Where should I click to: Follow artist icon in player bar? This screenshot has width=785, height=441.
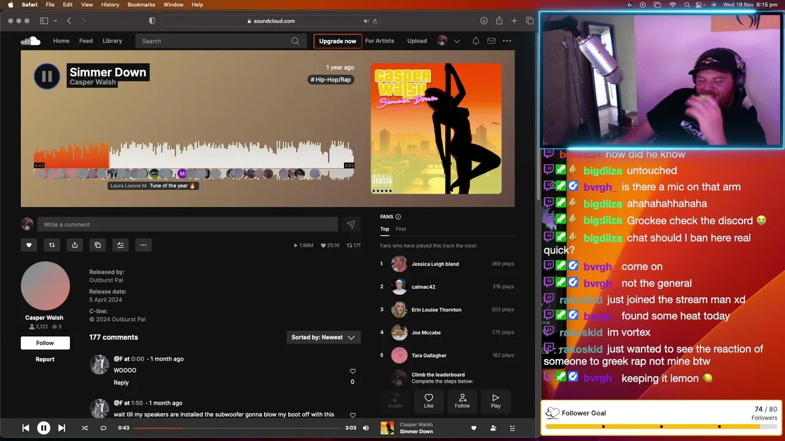493,428
